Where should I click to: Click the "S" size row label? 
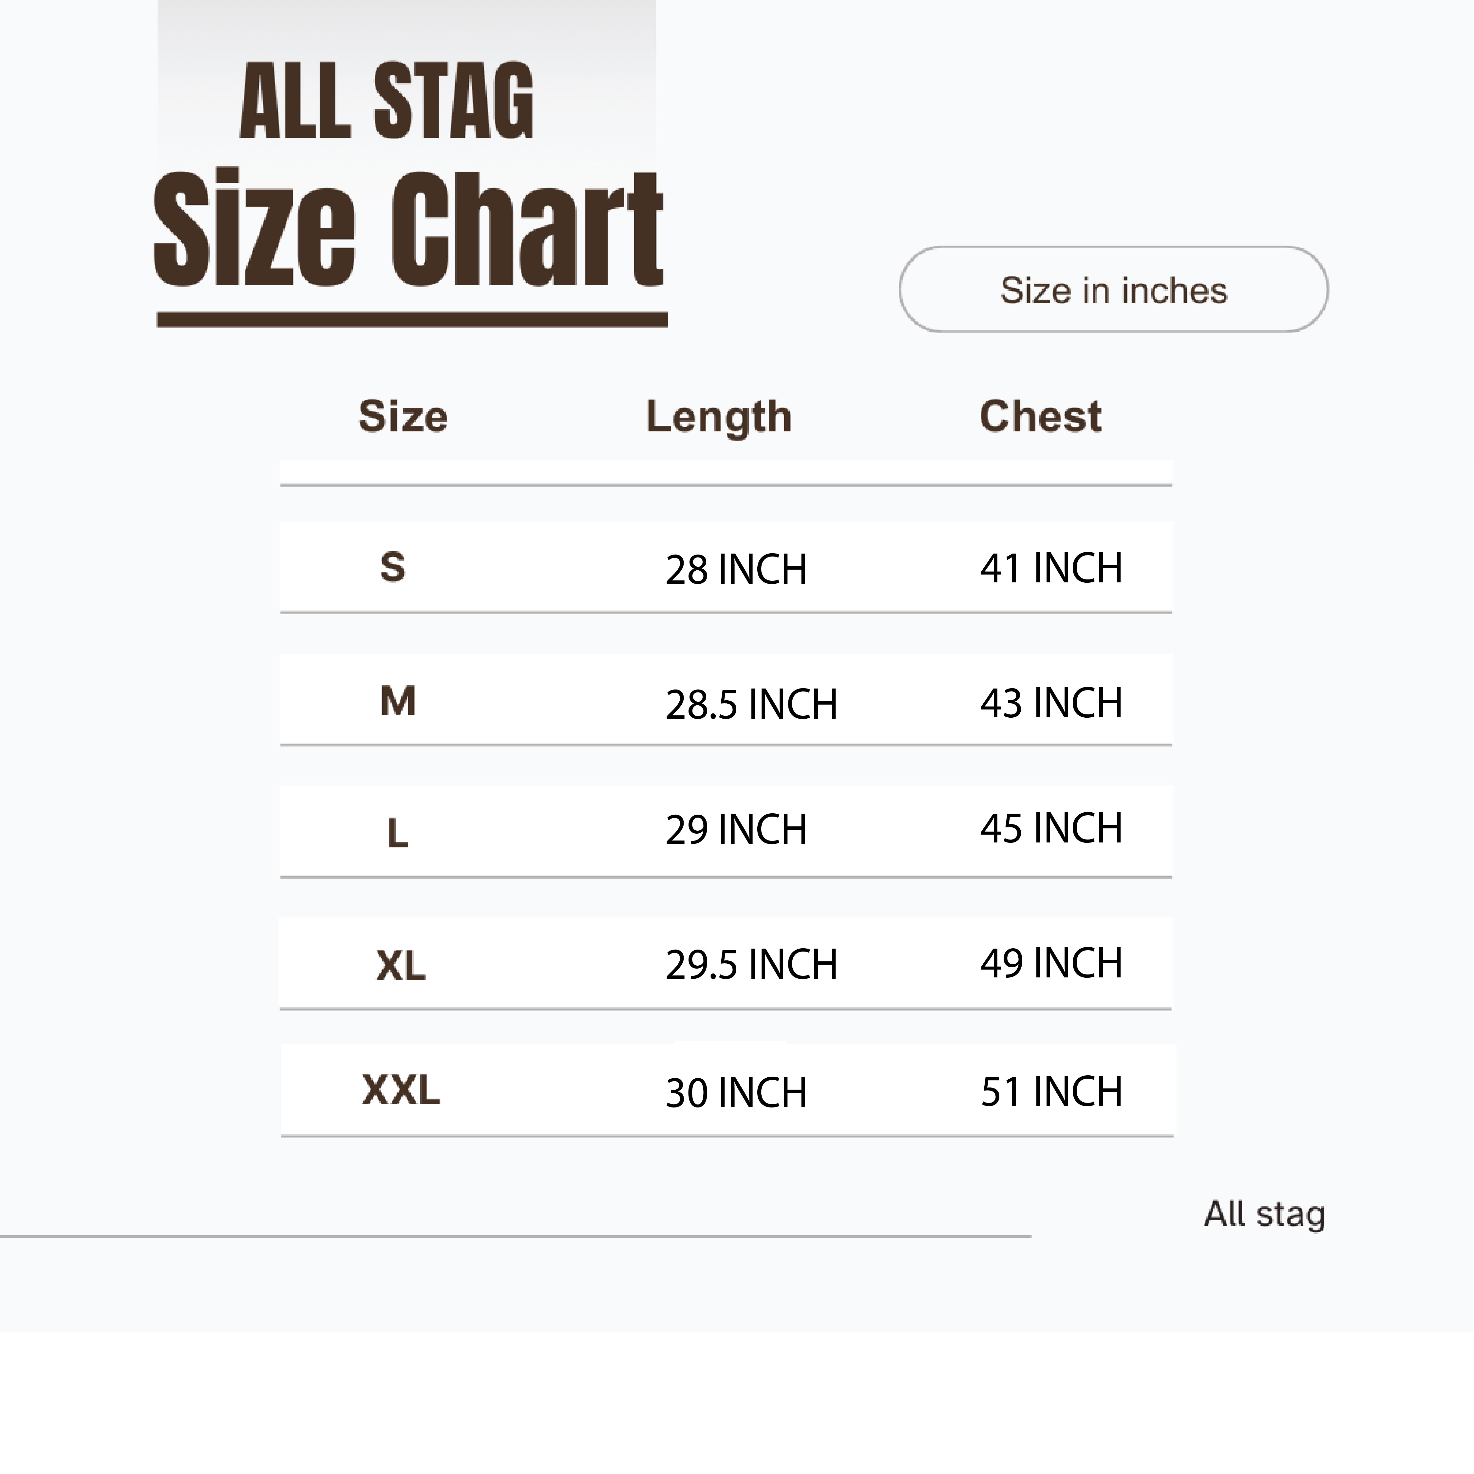click(393, 568)
